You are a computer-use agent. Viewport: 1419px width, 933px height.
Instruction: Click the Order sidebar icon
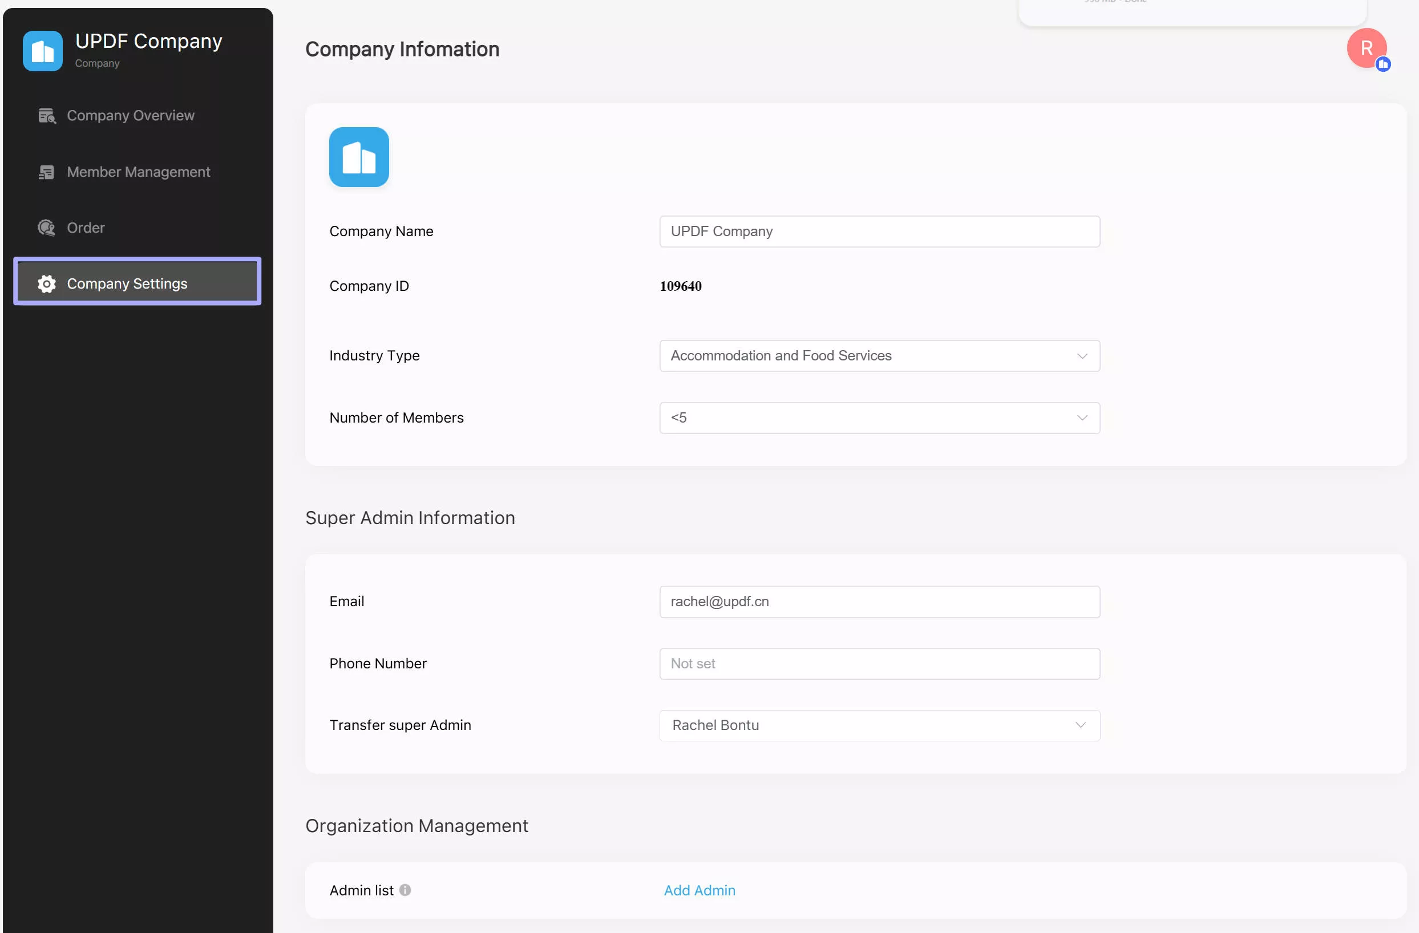tap(47, 228)
